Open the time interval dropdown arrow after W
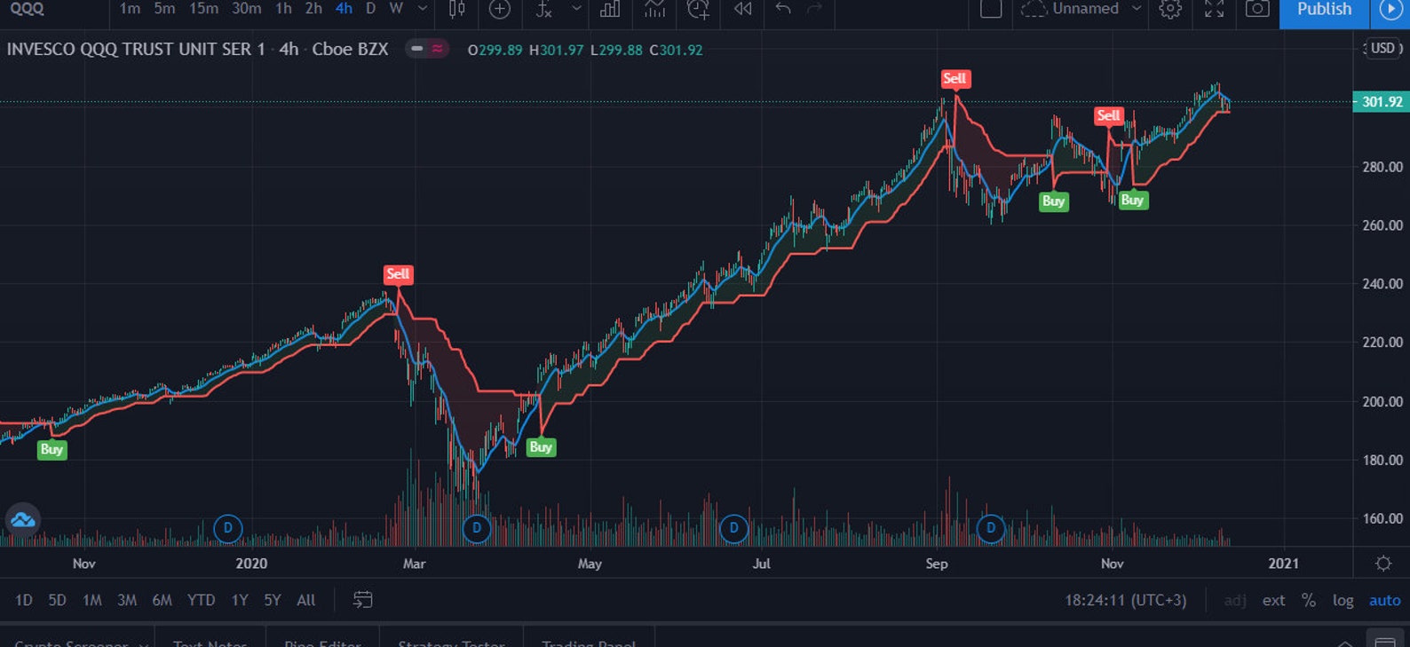The height and width of the screenshot is (647, 1410). [423, 9]
